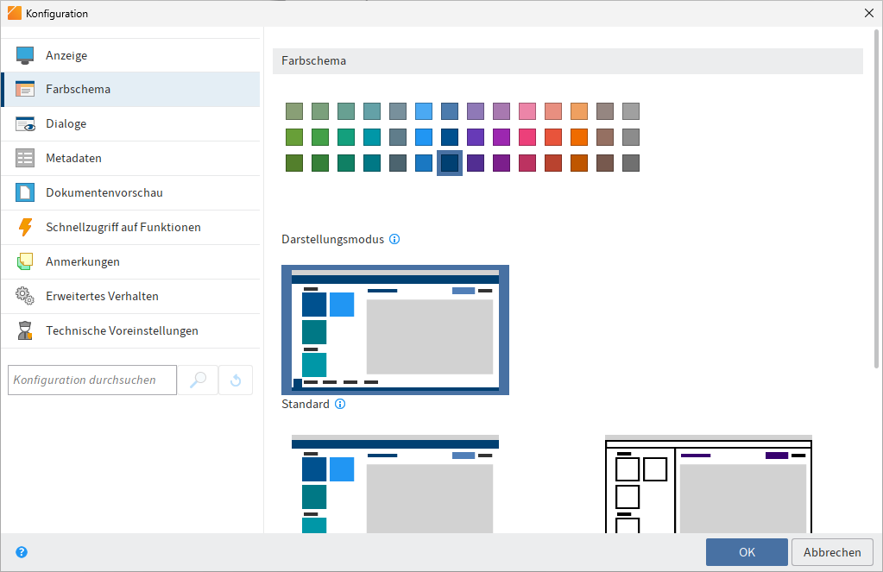Click the magnifier search button

198,380
